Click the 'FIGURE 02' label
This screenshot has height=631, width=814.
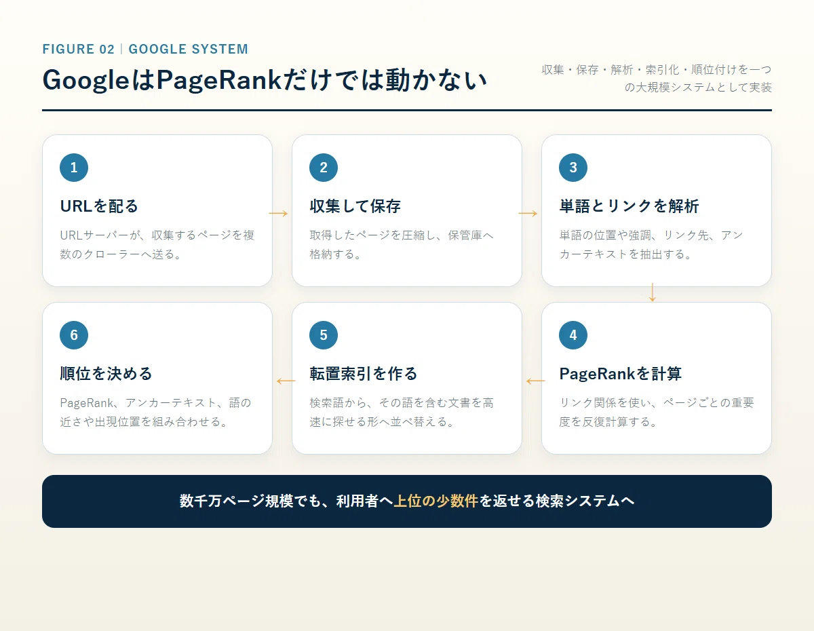click(x=79, y=49)
